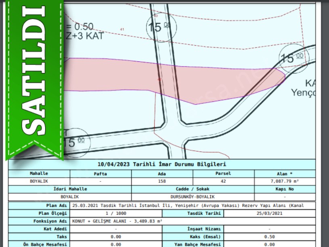
Task: Click the İmar Durumu Bilgileri table title
Action: click(x=162, y=164)
